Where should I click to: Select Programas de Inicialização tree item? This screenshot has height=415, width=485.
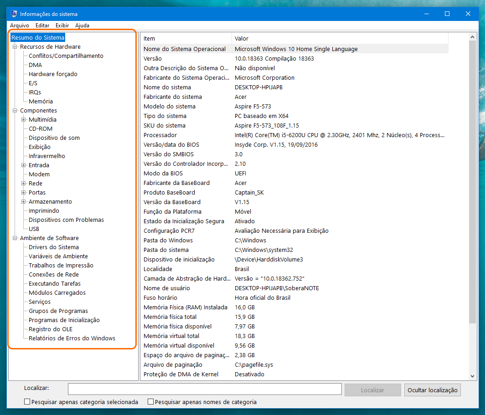click(x=64, y=320)
